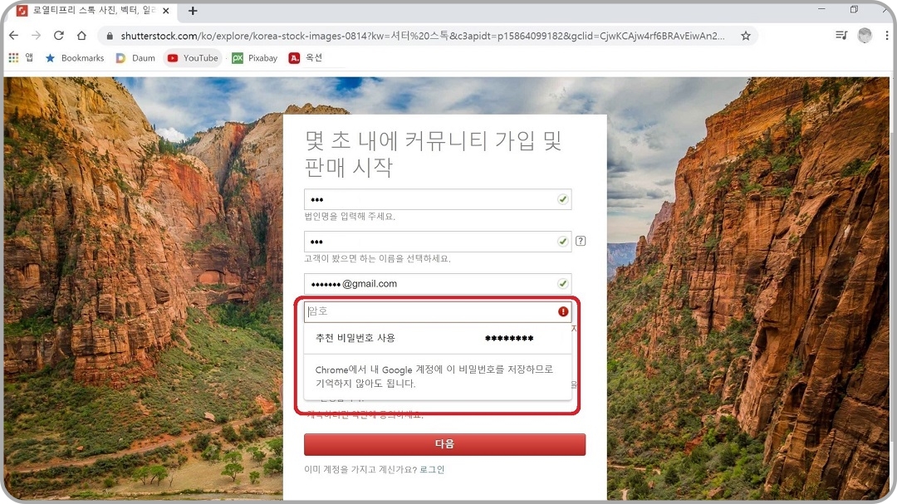Viewport: 897px width, 504px height.
Task: Reload the Shutterstock page
Action: tap(58, 36)
